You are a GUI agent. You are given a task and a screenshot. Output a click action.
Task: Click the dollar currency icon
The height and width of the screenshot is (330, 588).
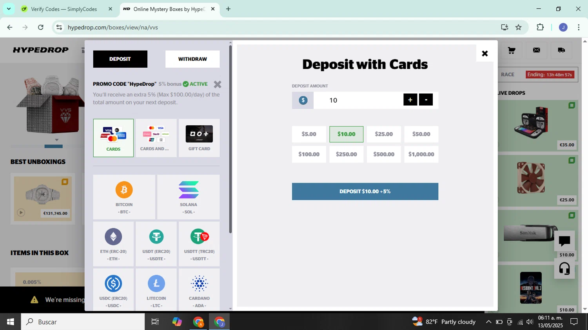303,100
